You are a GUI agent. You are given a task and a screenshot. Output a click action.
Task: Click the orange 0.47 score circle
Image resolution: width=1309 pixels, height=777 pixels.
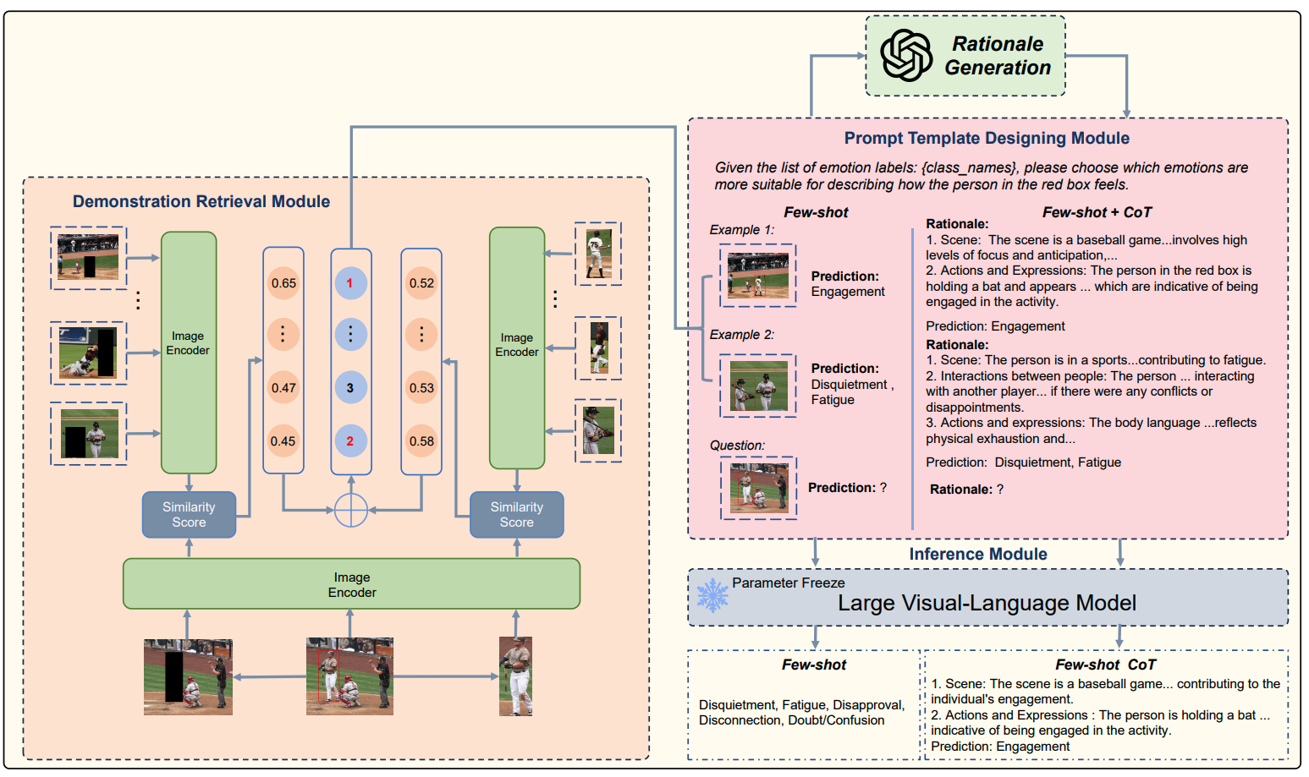[283, 388]
